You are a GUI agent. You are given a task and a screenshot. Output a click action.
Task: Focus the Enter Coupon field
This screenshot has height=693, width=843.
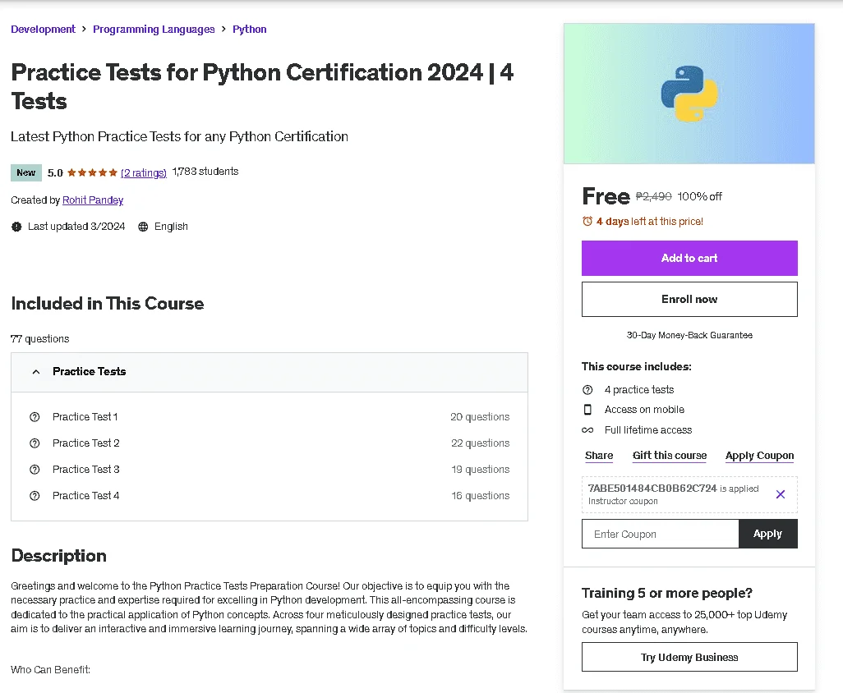[x=661, y=534]
